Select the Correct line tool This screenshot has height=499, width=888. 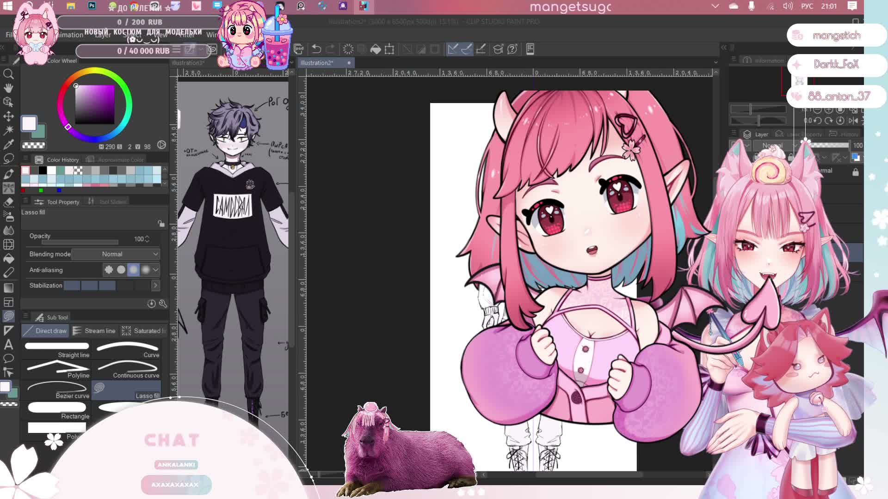8,372
